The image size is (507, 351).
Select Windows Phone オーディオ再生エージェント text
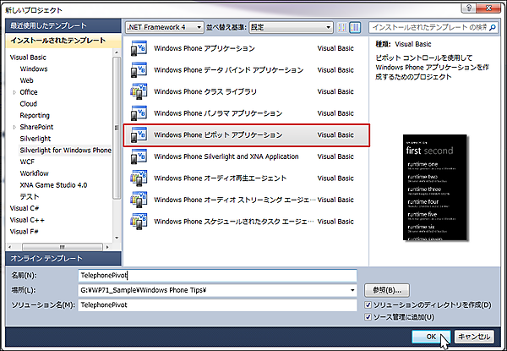coord(220,178)
